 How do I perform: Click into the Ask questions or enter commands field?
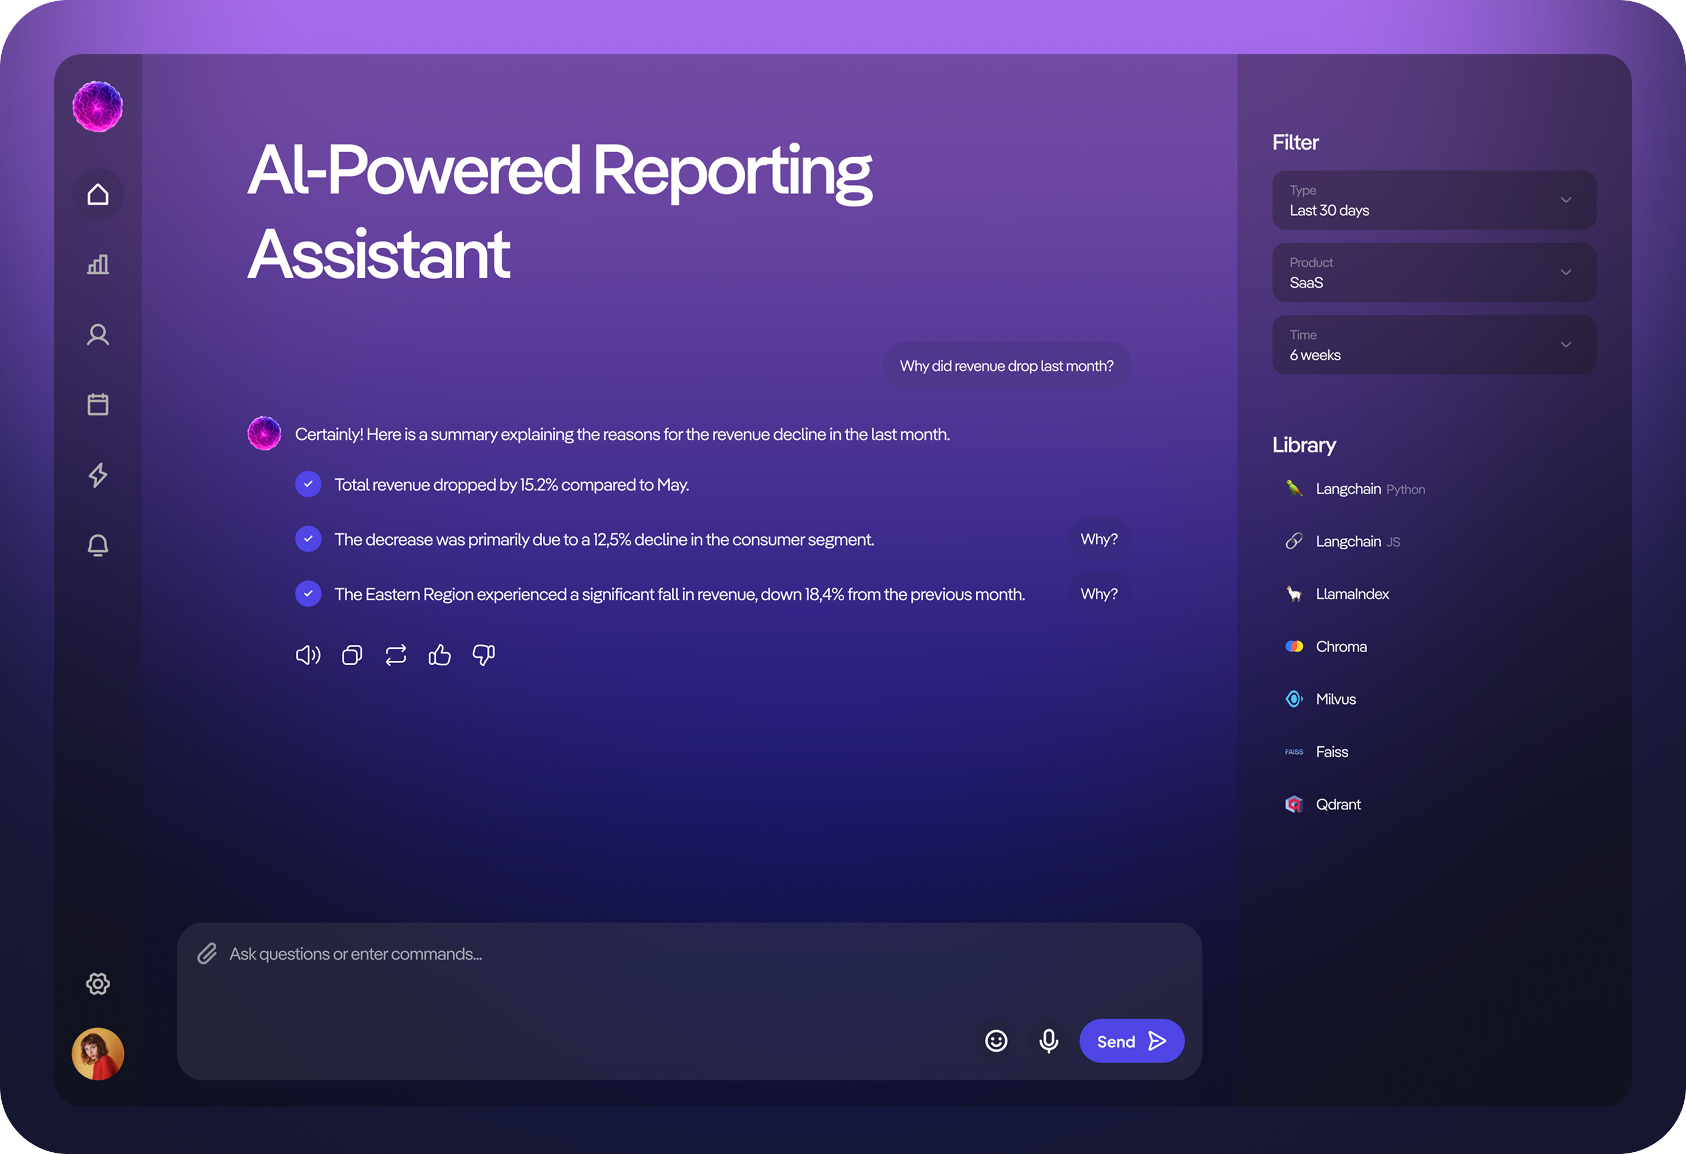click(689, 1002)
